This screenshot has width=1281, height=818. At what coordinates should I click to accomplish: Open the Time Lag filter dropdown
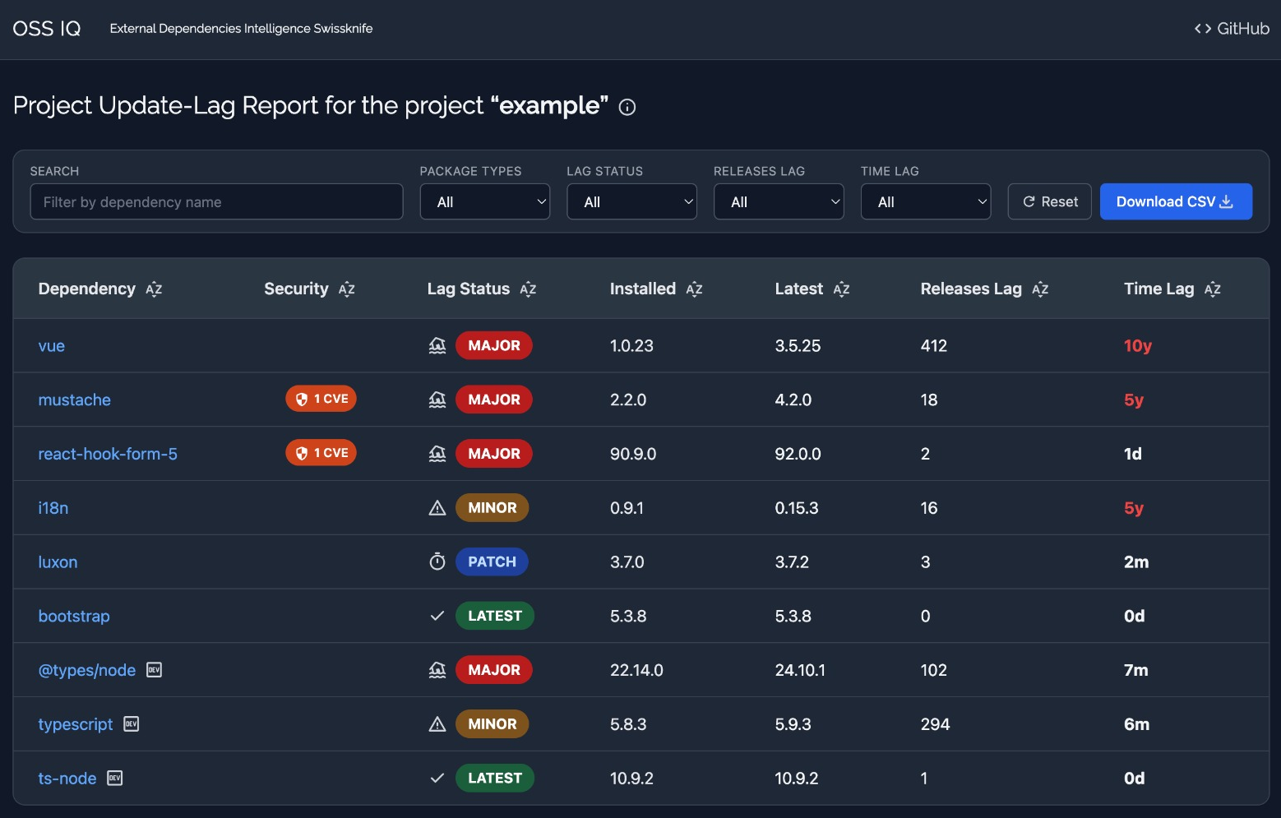tap(926, 201)
